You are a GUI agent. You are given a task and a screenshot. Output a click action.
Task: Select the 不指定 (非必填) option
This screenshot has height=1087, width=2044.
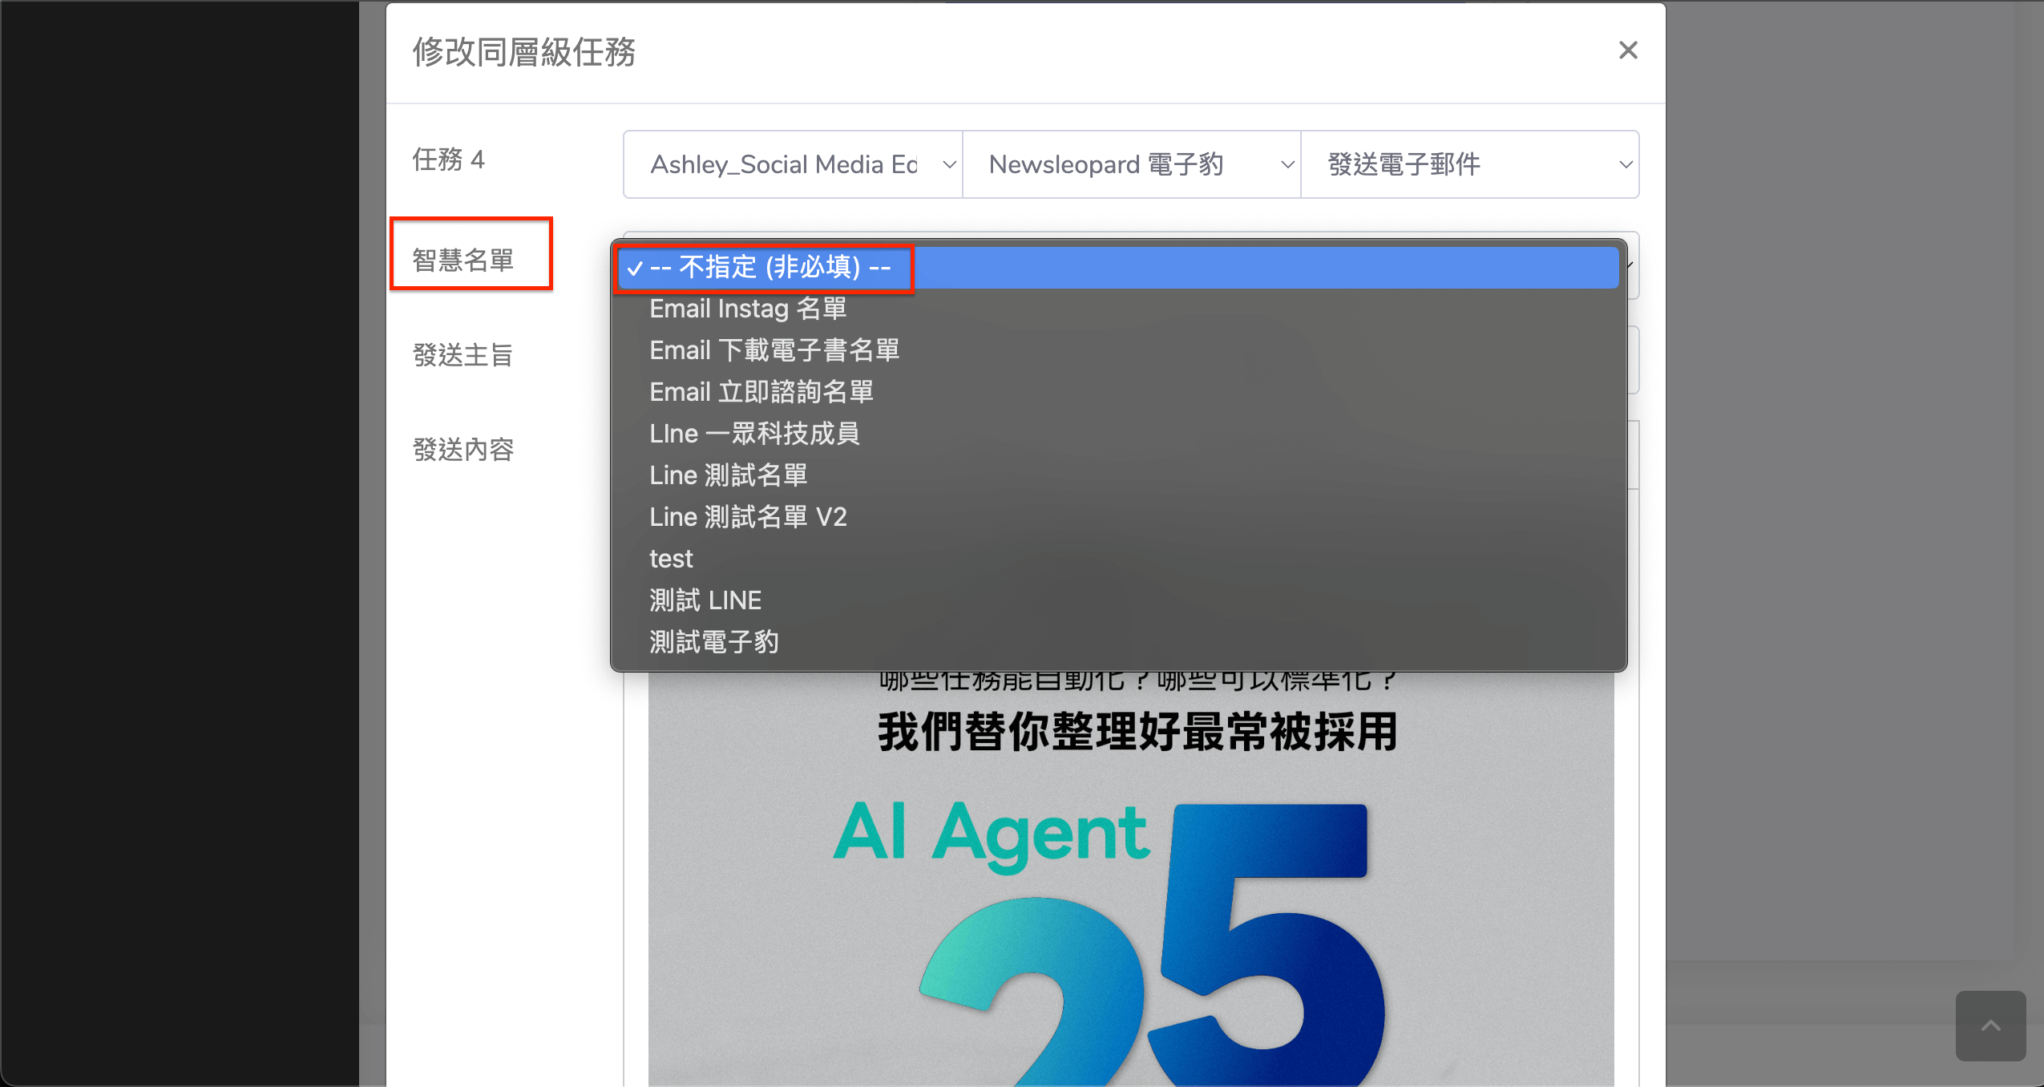click(x=770, y=268)
